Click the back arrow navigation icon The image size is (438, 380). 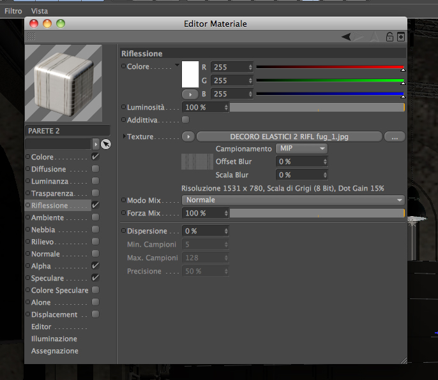(x=346, y=37)
